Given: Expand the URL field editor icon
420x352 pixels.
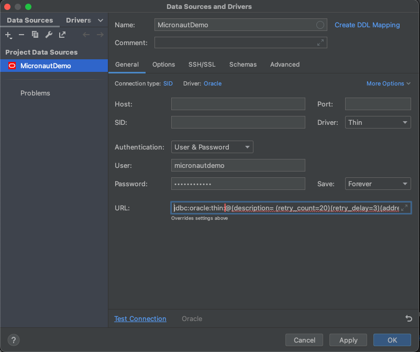Looking at the screenshot, I should [404, 208].
